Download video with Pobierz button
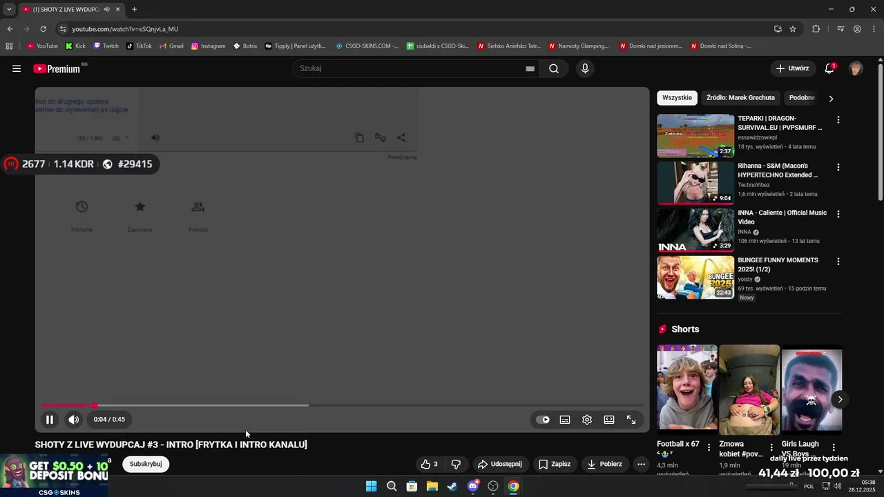Image resolution: width=884 pixels, height=497 pixels. pos(605,464)
